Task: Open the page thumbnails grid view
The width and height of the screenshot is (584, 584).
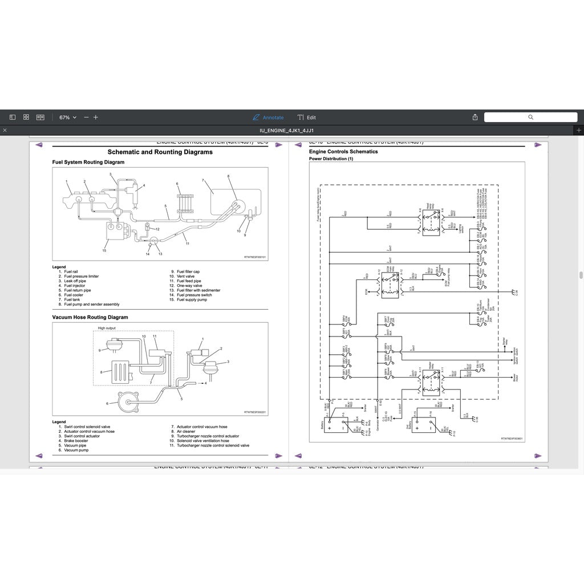Action: (x=26, y=116)
